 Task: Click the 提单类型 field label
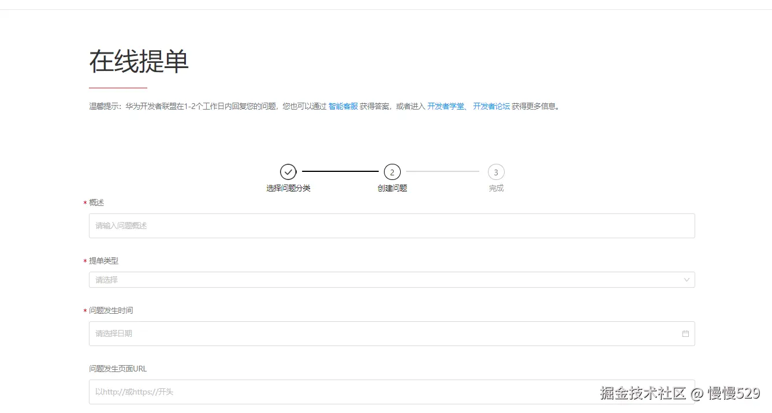pyautogui.click(x=103, y=261)
